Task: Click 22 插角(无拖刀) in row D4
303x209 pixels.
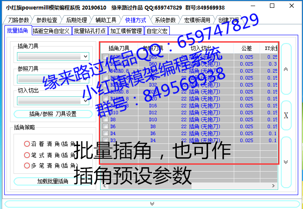Action: coord(201,133)
